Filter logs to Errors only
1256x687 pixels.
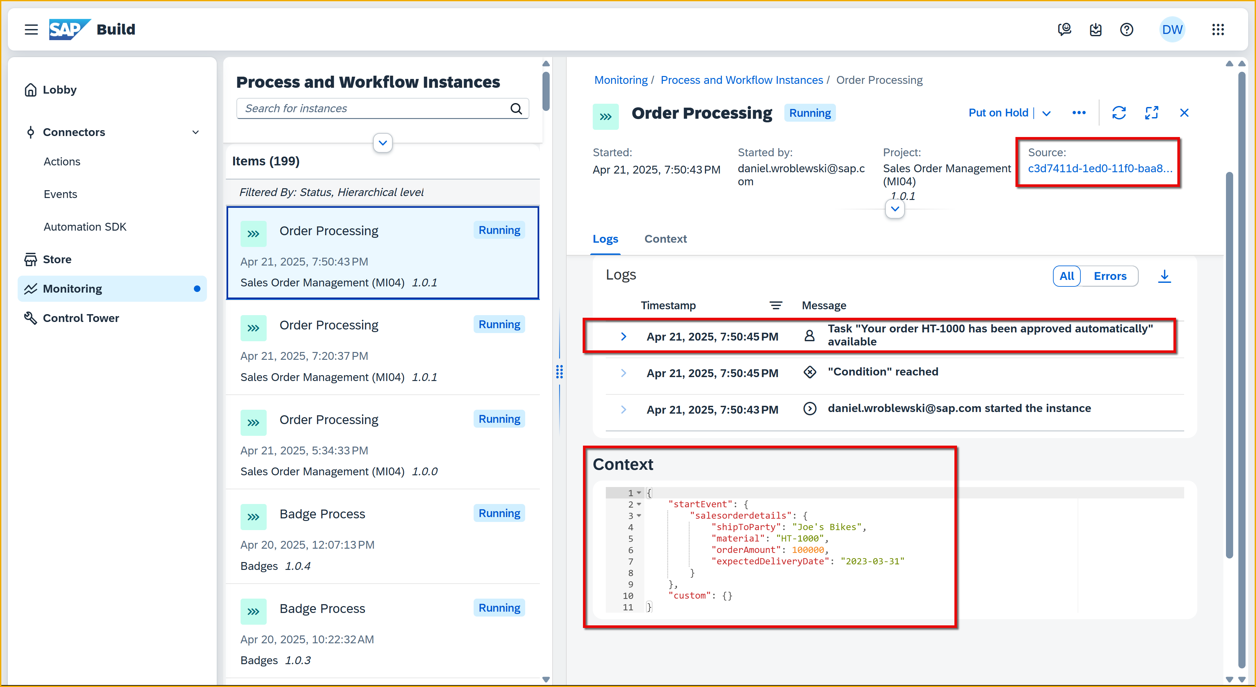1110,276
